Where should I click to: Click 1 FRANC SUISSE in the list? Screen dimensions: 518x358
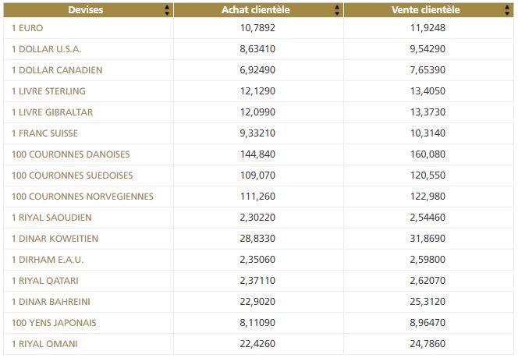[44, 133]
